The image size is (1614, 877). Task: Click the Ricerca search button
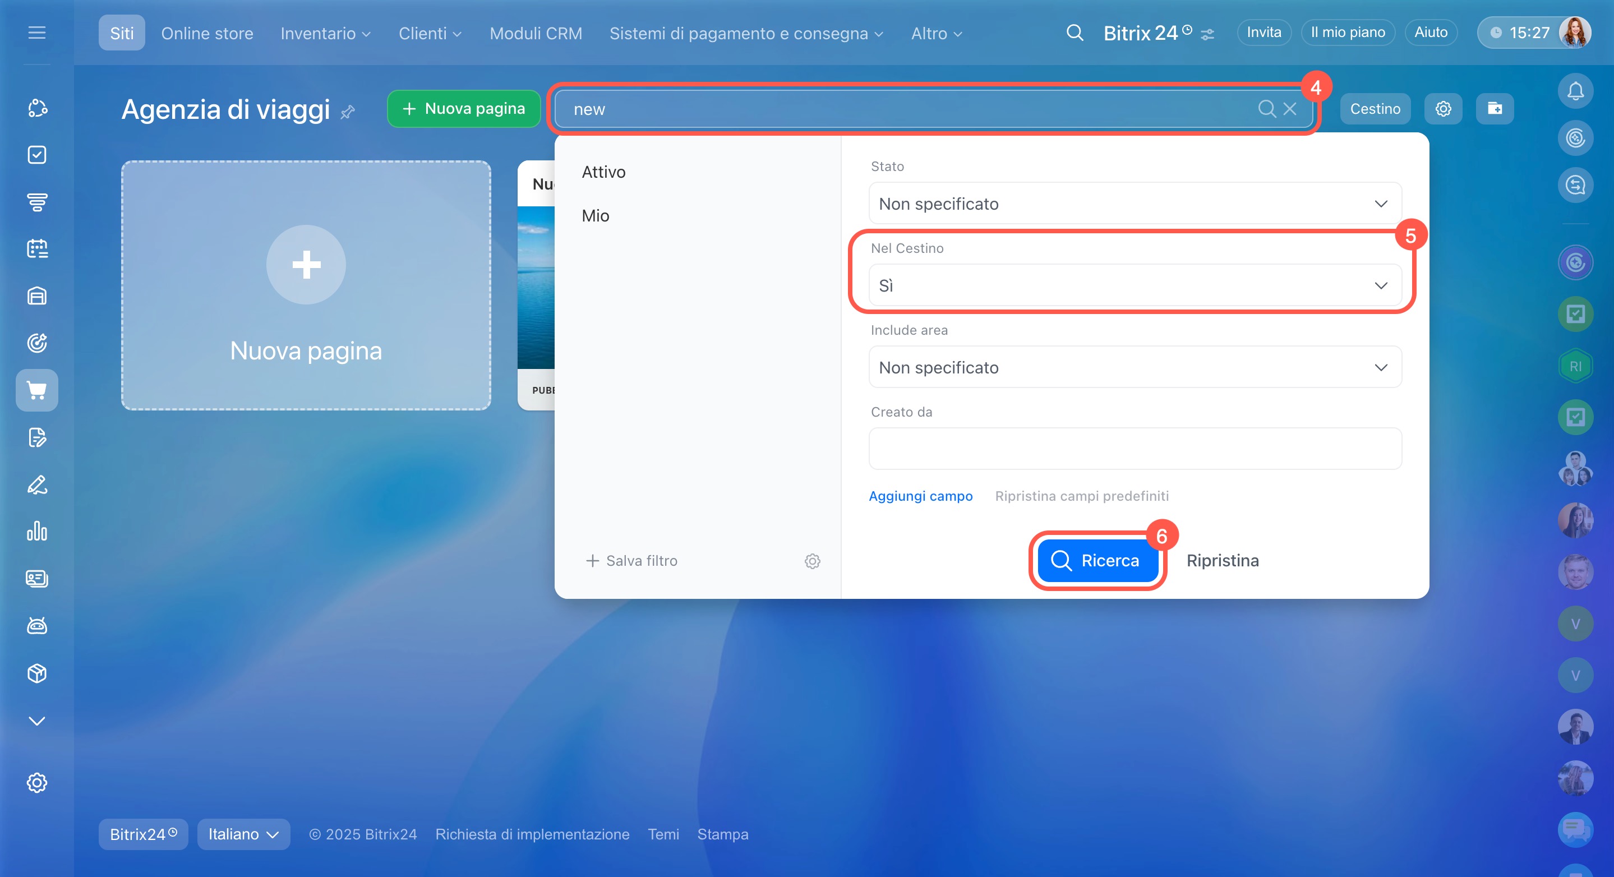click(1096, 561)
